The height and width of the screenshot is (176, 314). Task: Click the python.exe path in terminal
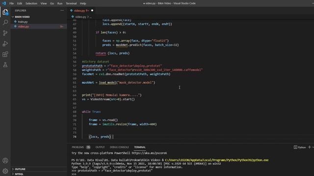217,160
